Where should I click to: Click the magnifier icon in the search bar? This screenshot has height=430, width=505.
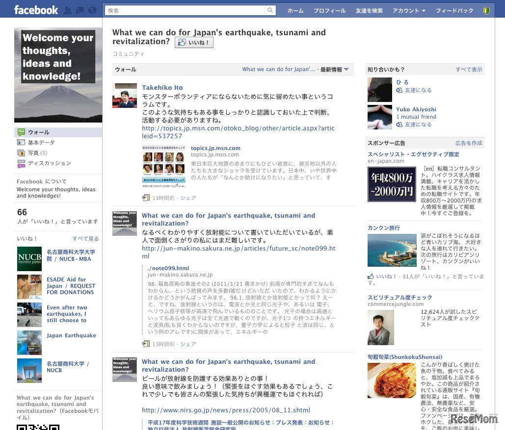click(x=270, y=10)
